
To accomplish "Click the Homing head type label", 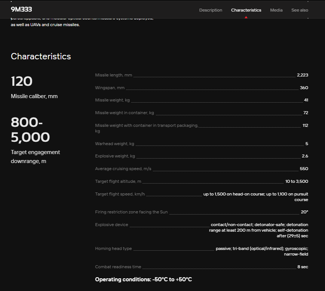I will [113, 248].
